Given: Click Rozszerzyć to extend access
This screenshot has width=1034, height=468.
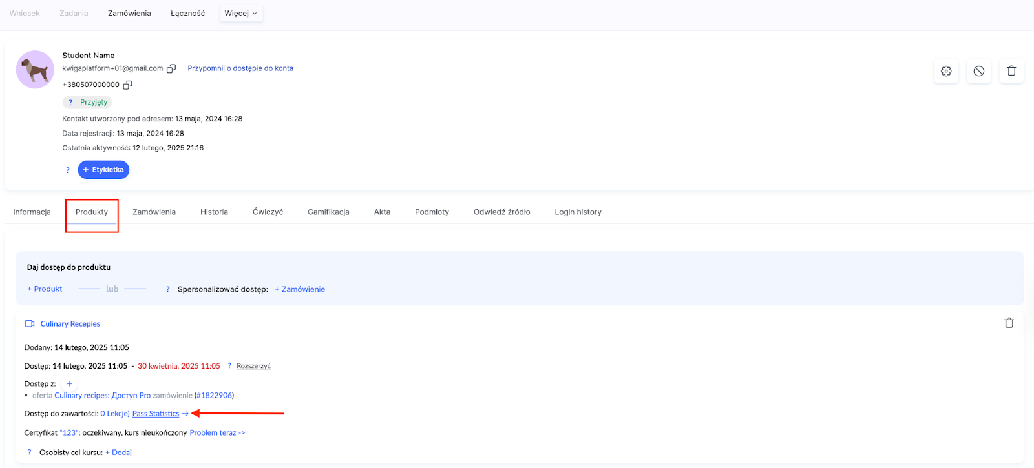Looking at the screenshot, I should [x=253, y=366].
